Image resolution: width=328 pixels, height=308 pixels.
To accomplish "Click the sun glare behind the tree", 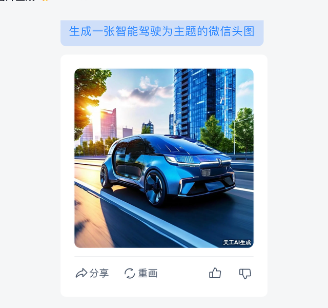I will tap(93, 109).
